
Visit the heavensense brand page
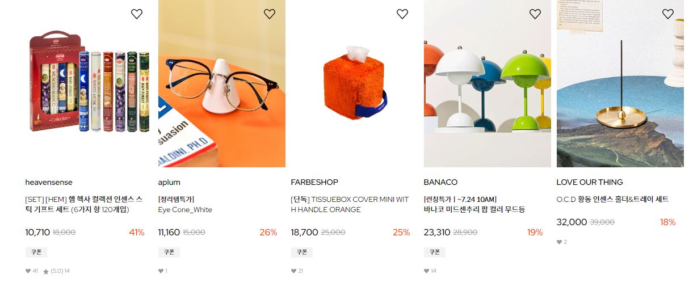[x=49, y=182]
